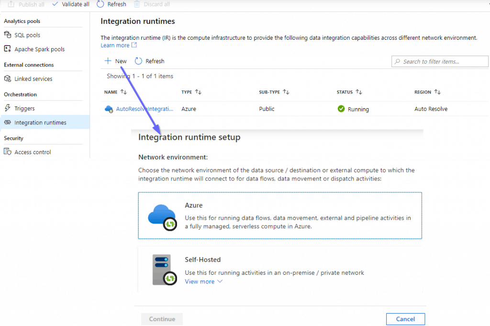Click Validate all button
Viewport: 490px width, 326px height.
[x=71, y=4]
